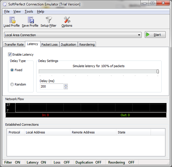
Task: Maximize the Connection Emulator window
Action: click(x=152, y=3)
